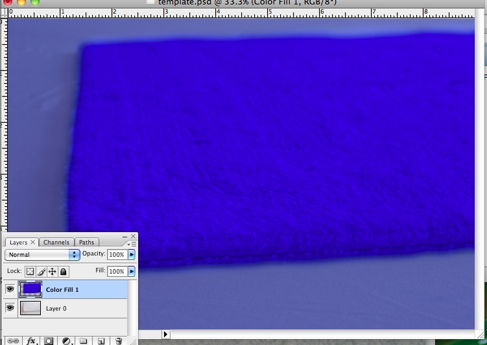This screenshot has width=487, height=345.
Task: Toggle lock image pixels brush
Action: 41,272
